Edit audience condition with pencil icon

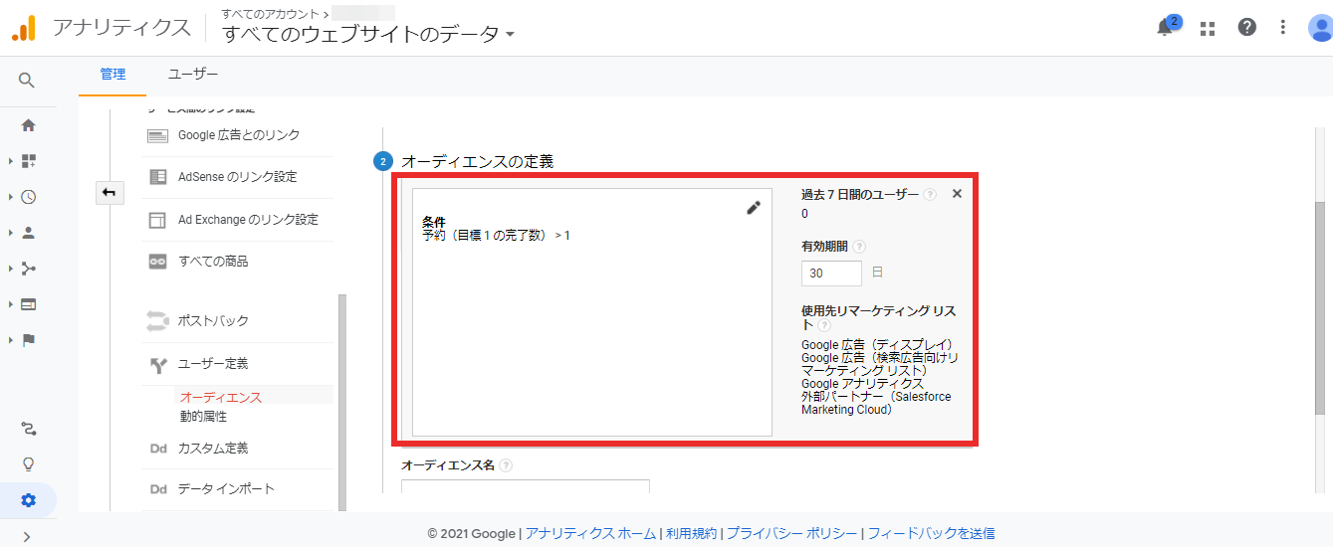point(754,208)
